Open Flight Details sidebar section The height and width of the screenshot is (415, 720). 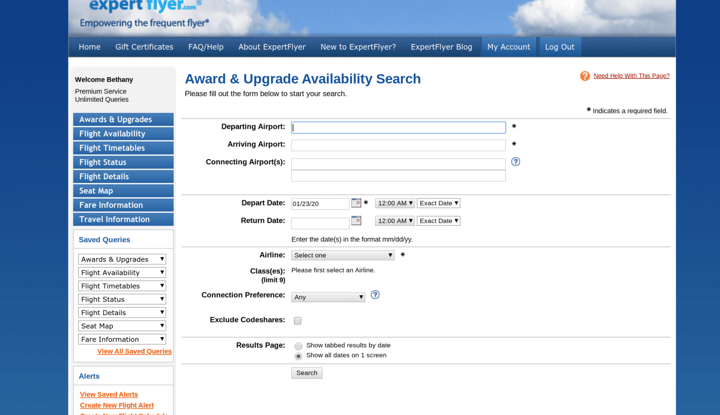(123, 176)
